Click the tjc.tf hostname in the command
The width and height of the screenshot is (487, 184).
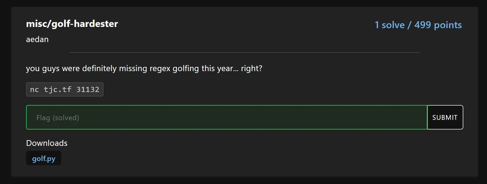click(x=58, y=90)
